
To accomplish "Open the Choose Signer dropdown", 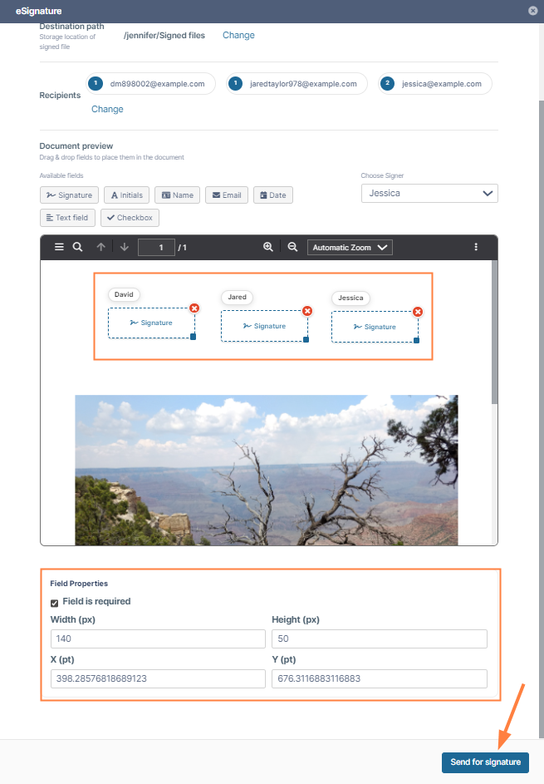I will 429,194.
